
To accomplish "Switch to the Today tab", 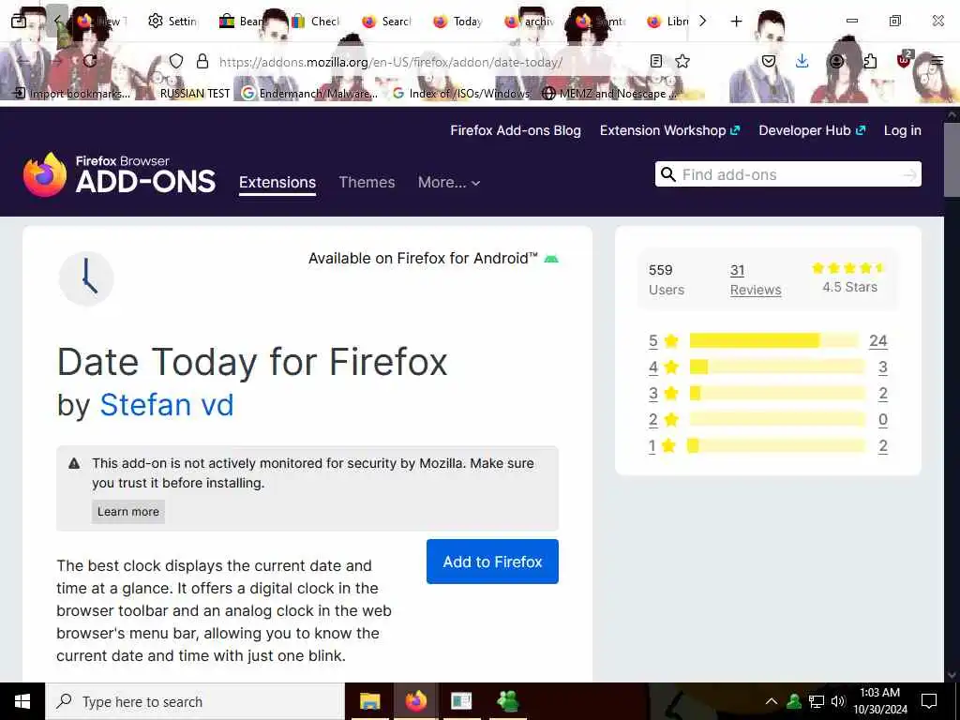I will click(457, 22).
